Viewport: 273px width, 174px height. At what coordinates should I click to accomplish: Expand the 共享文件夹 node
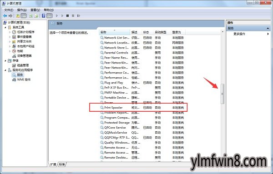click(x=10, y=41)
